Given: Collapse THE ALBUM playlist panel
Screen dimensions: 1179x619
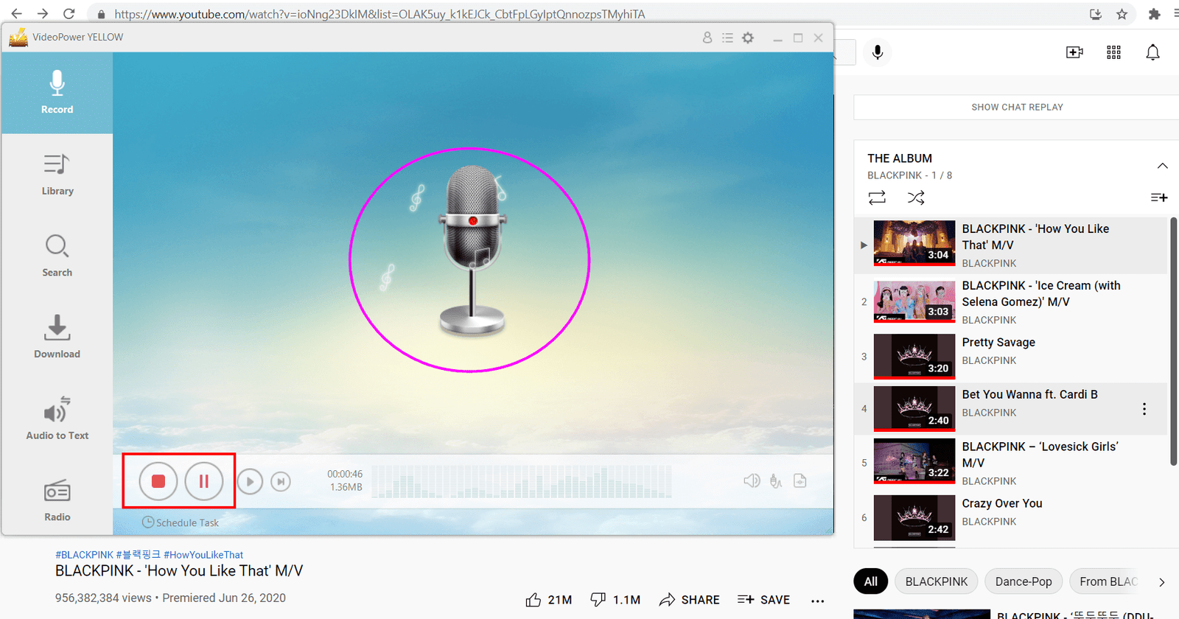Looking at the screenshot, I should point(1162,166).
